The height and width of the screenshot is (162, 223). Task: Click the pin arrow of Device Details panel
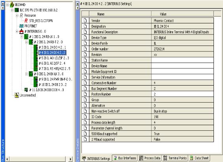[x=77, y=8]
